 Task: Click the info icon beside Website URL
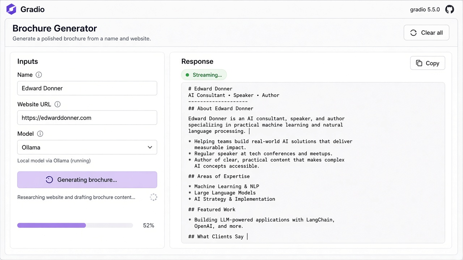pyautogui.click(x=58, y=104)
